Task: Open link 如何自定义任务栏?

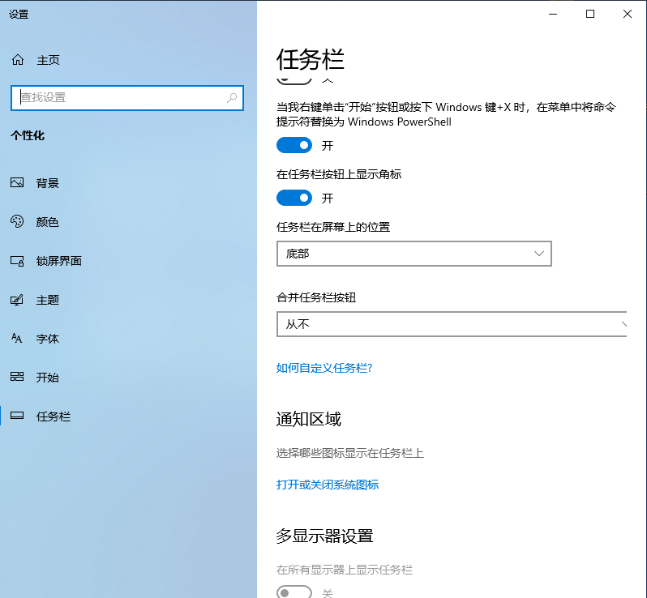Action: click(324, 368)
